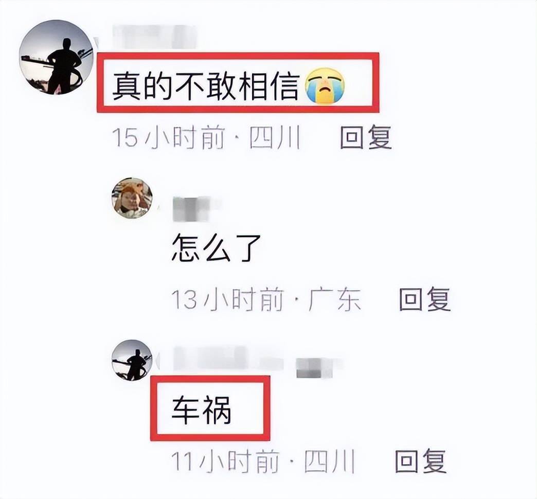Open small silhouette avatar beside 车祸 reply

(x=132, y=360)
